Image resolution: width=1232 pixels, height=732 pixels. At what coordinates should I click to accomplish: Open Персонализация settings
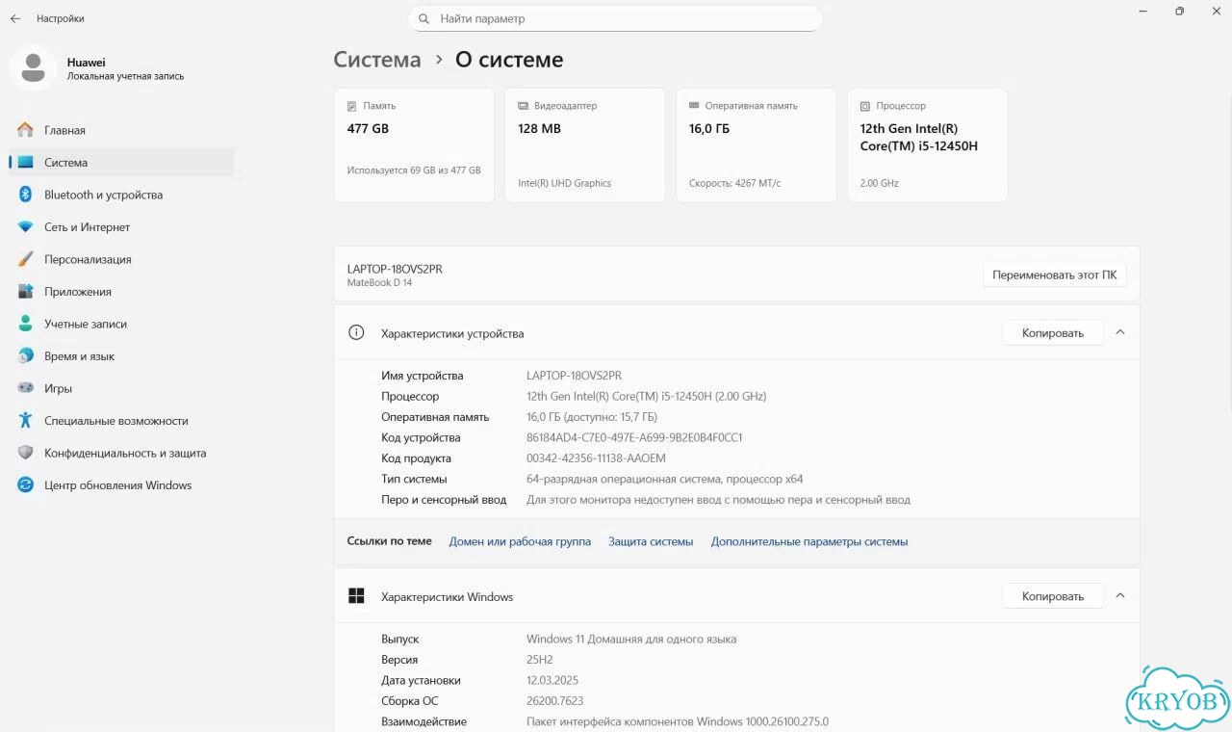[x=121, y=259]
